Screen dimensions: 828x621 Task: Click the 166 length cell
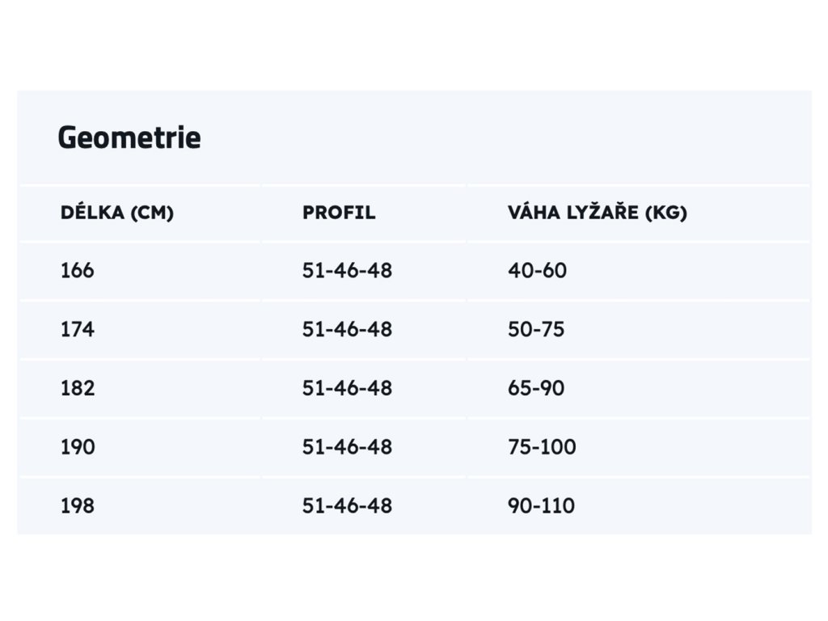tap(77, 270)
